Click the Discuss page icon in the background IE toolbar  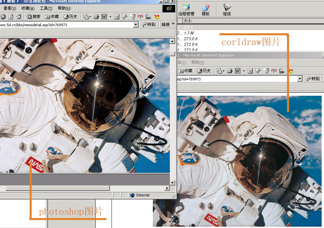click(250, 71)
